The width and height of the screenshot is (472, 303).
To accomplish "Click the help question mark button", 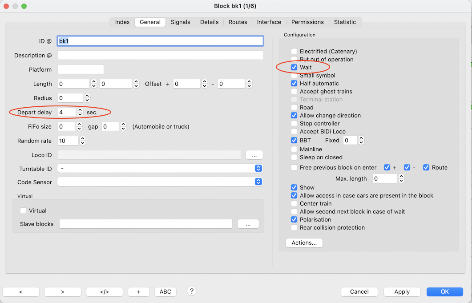I will coord(192,291).
